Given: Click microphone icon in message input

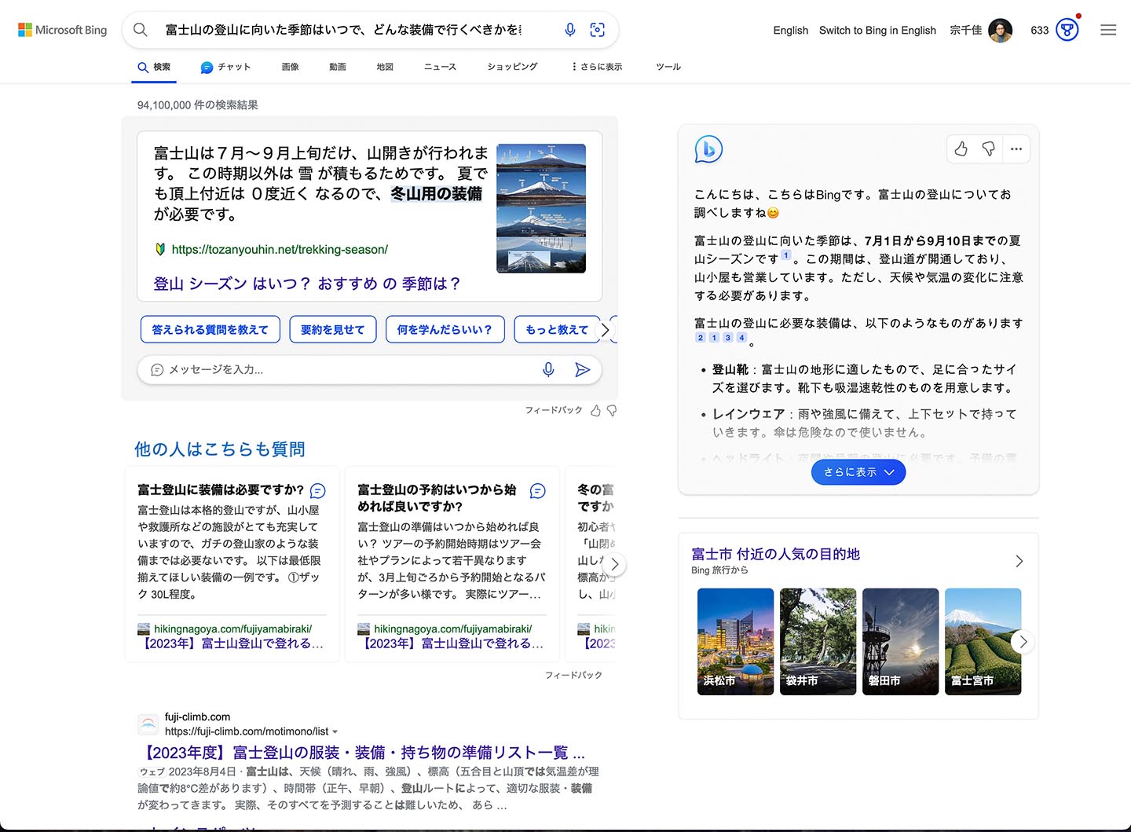Looking at the screenshot, I should pos(548,369).
